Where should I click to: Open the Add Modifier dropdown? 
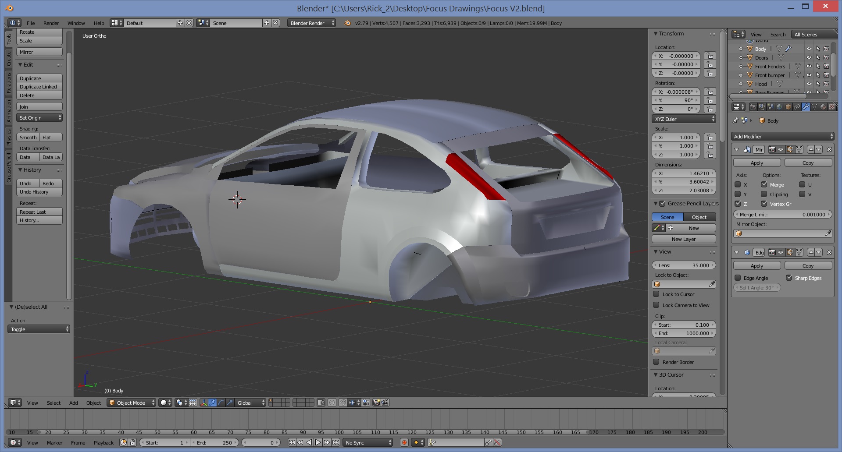[782, 137]
